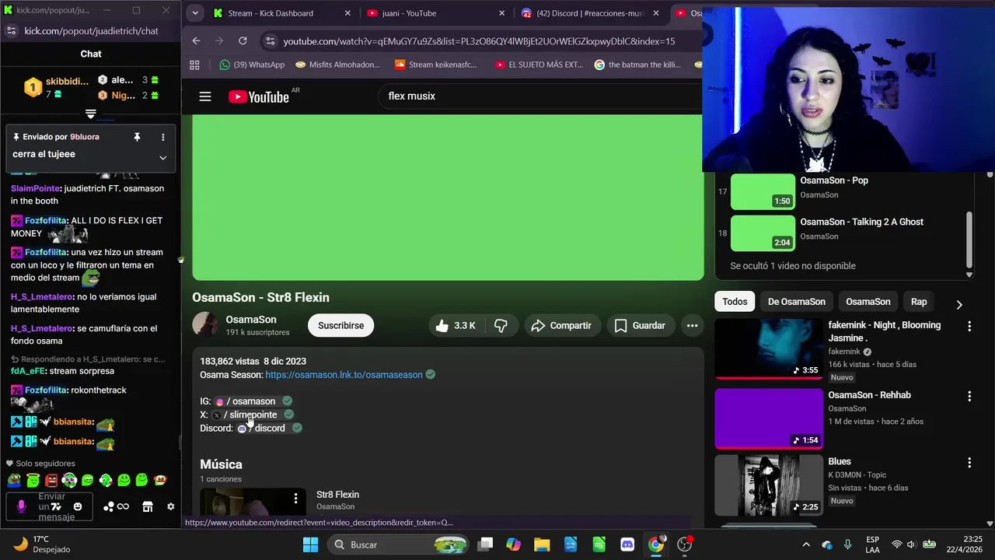Screen dimensions: 995x560
Task: Show hidden system tray icons
Action: coord(806,544)
